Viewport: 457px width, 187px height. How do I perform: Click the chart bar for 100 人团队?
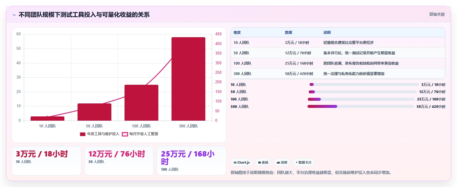click(141, 103)
